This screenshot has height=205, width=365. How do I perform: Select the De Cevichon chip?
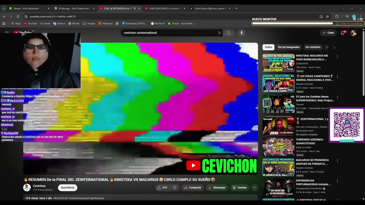pyautogui.click(x=313, y=47)
